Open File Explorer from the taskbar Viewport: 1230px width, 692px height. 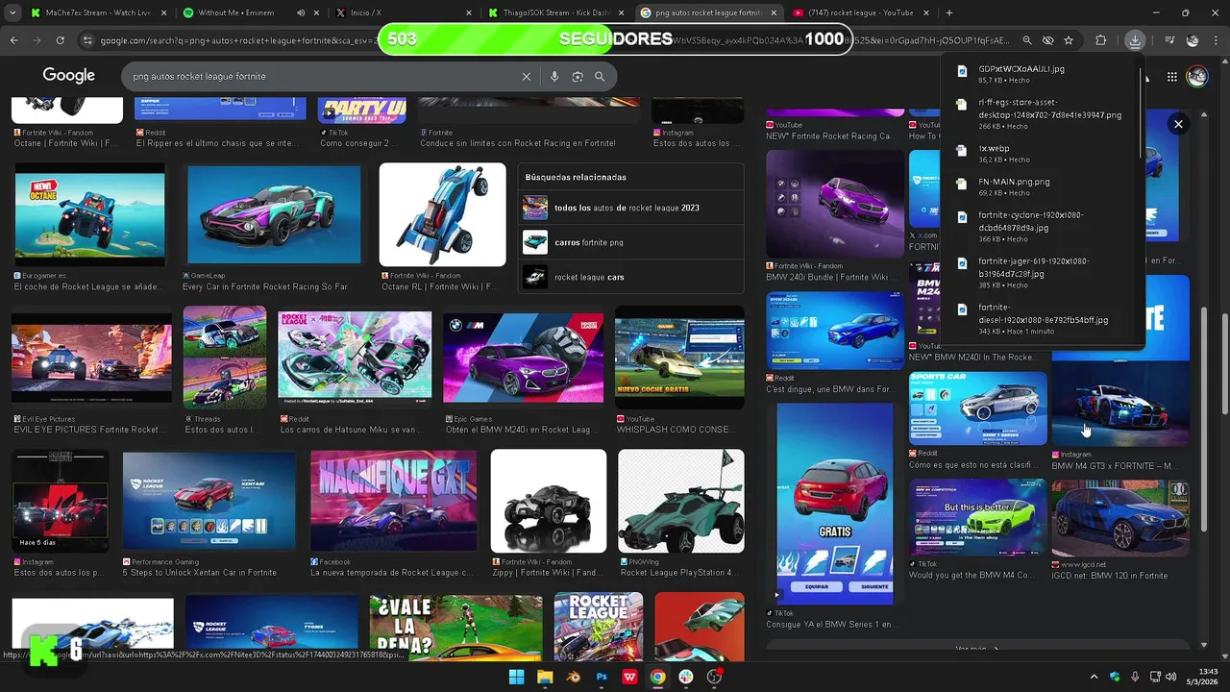pyautogui.click(x=545, y=677)
